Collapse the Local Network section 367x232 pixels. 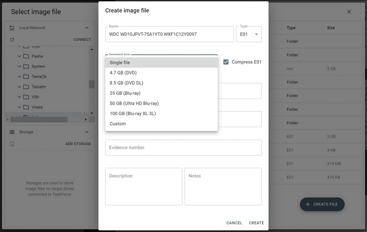(87, 28)
